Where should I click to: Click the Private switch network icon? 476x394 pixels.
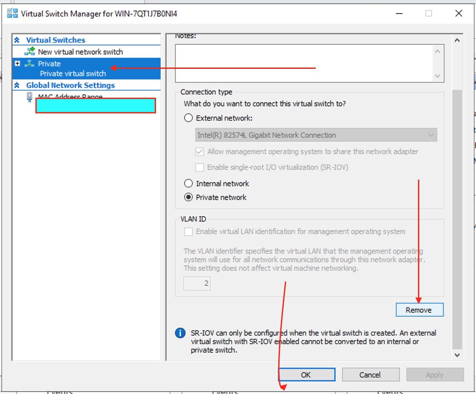[x=30, y=64]
